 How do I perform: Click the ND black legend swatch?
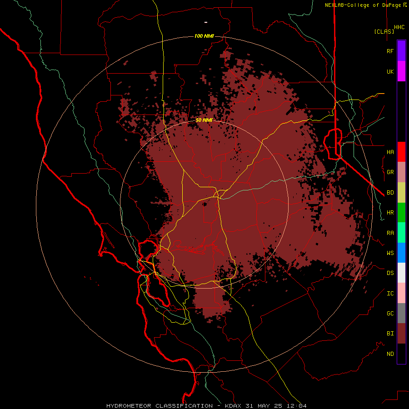pyautogui.click(x=401, y=354)
